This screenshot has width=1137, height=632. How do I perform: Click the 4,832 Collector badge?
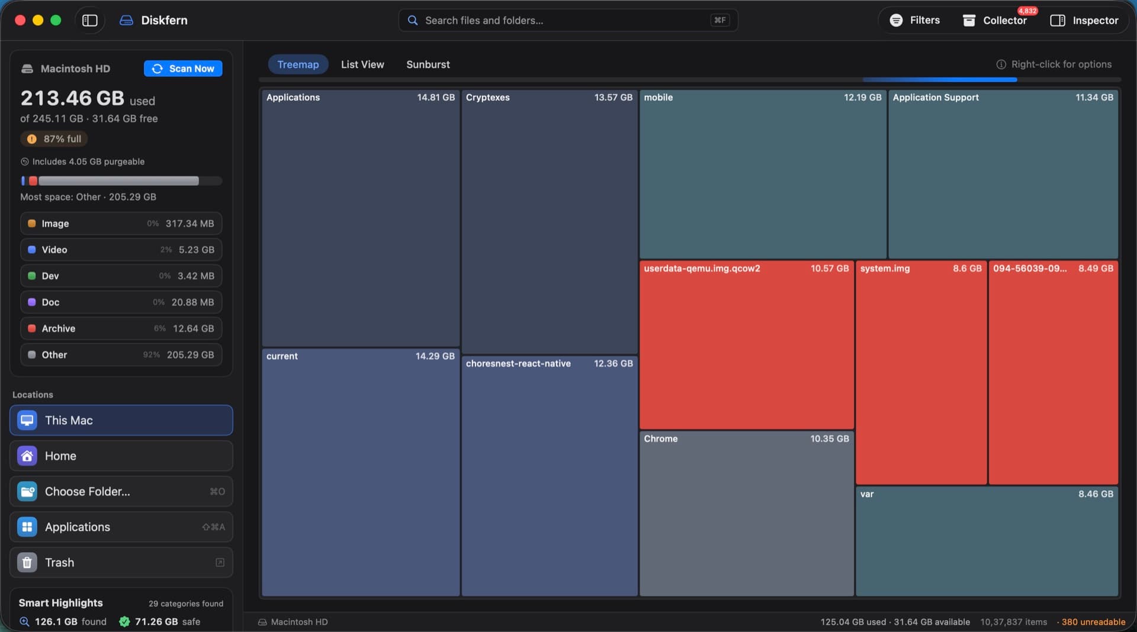tap(1027, 11)
